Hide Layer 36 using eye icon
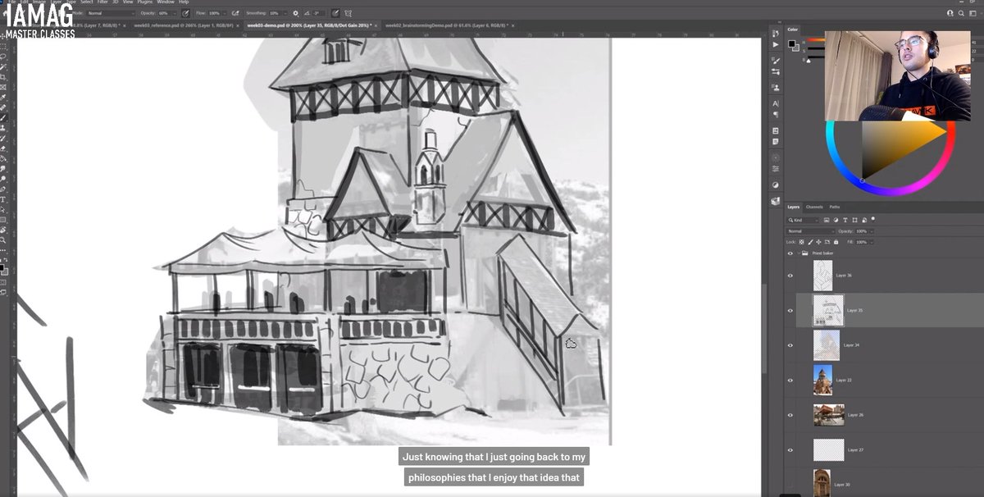This screenshot has width=984, height=497. click(790, 276)
